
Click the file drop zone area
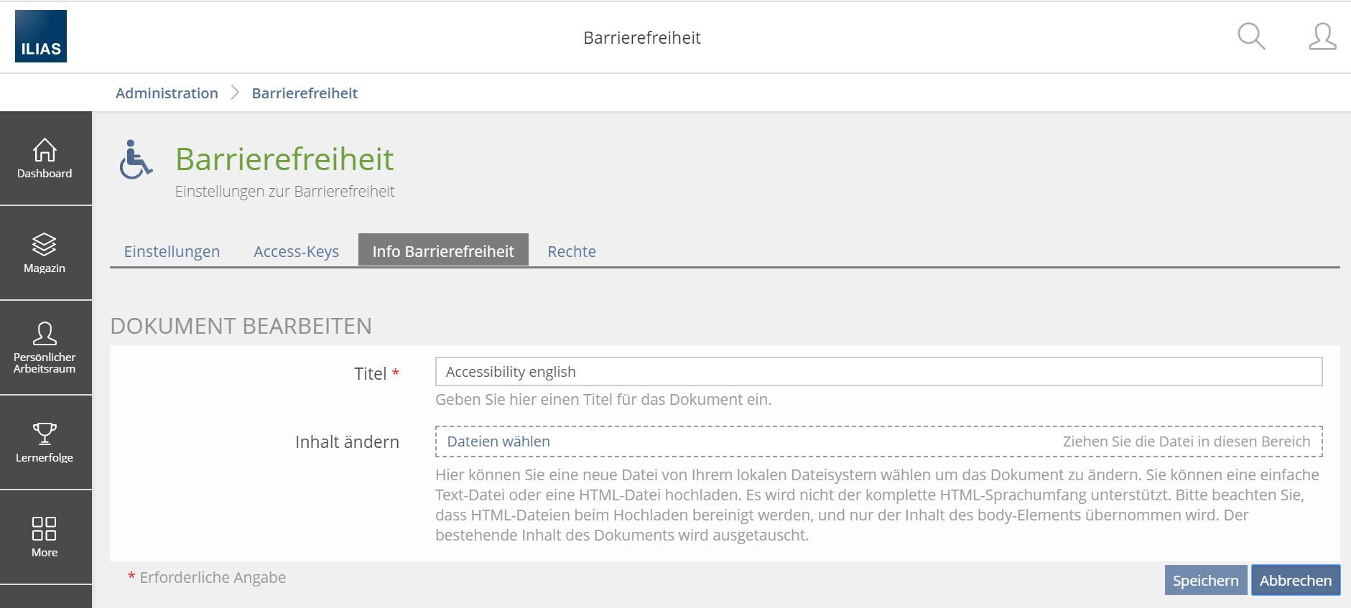click(x=862, y=441)
